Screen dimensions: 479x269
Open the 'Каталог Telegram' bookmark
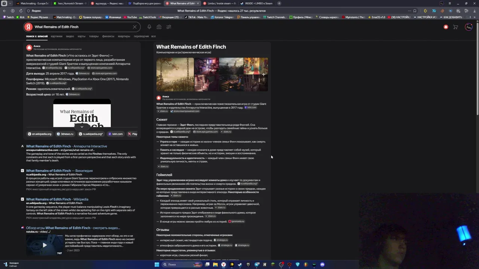222,17
